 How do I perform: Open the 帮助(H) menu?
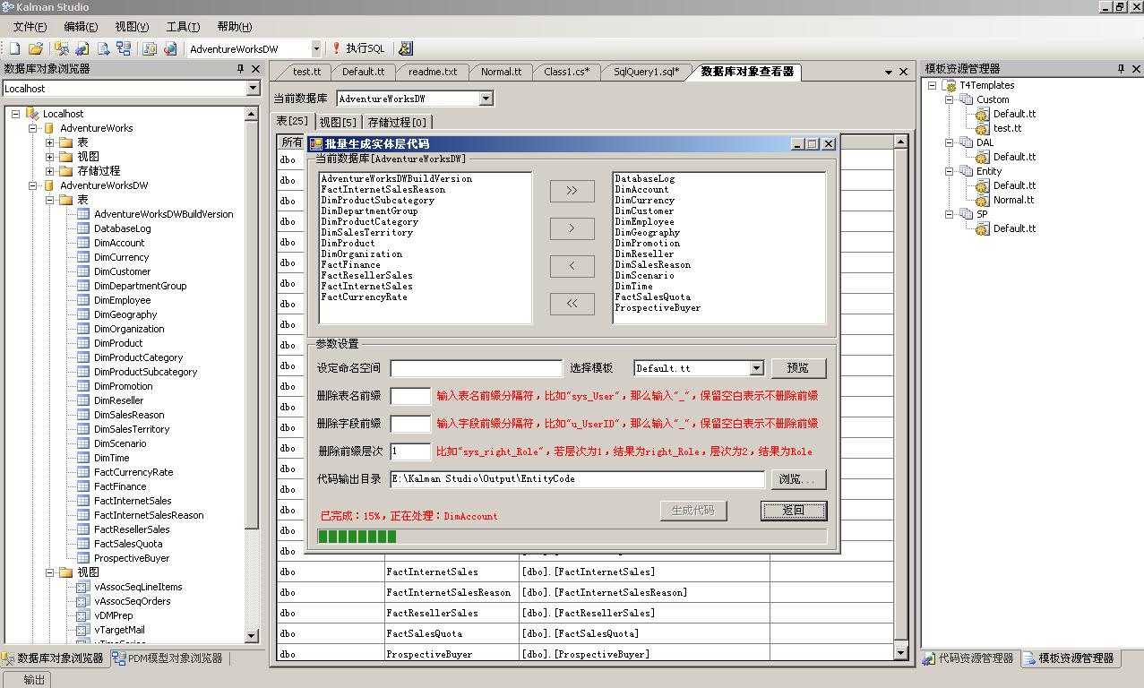235,27
